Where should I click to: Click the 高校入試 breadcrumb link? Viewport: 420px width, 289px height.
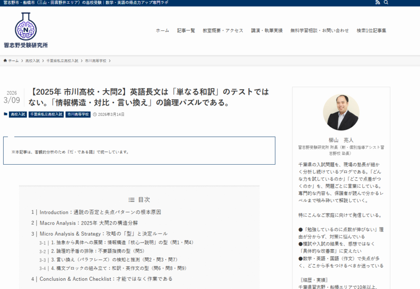click(x=32, y=61)
